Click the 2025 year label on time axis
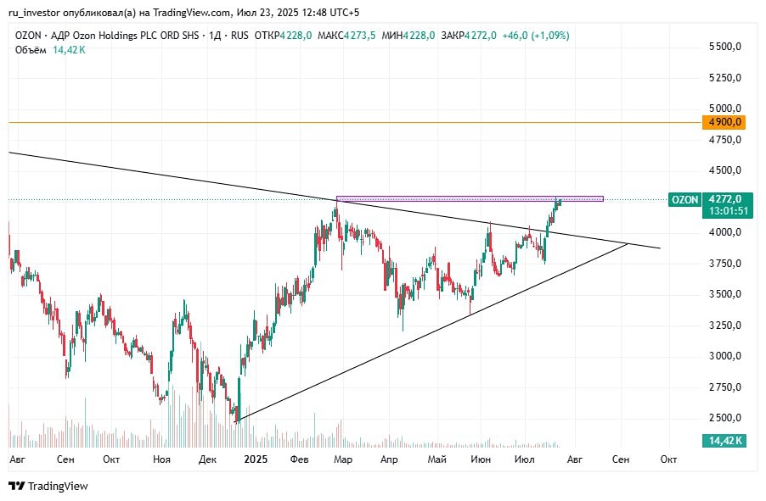Viewport: 766px width, 501px height. (x=256, y=459)
